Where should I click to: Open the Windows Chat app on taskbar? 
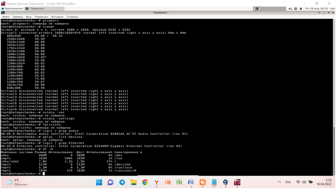[111, 182]
